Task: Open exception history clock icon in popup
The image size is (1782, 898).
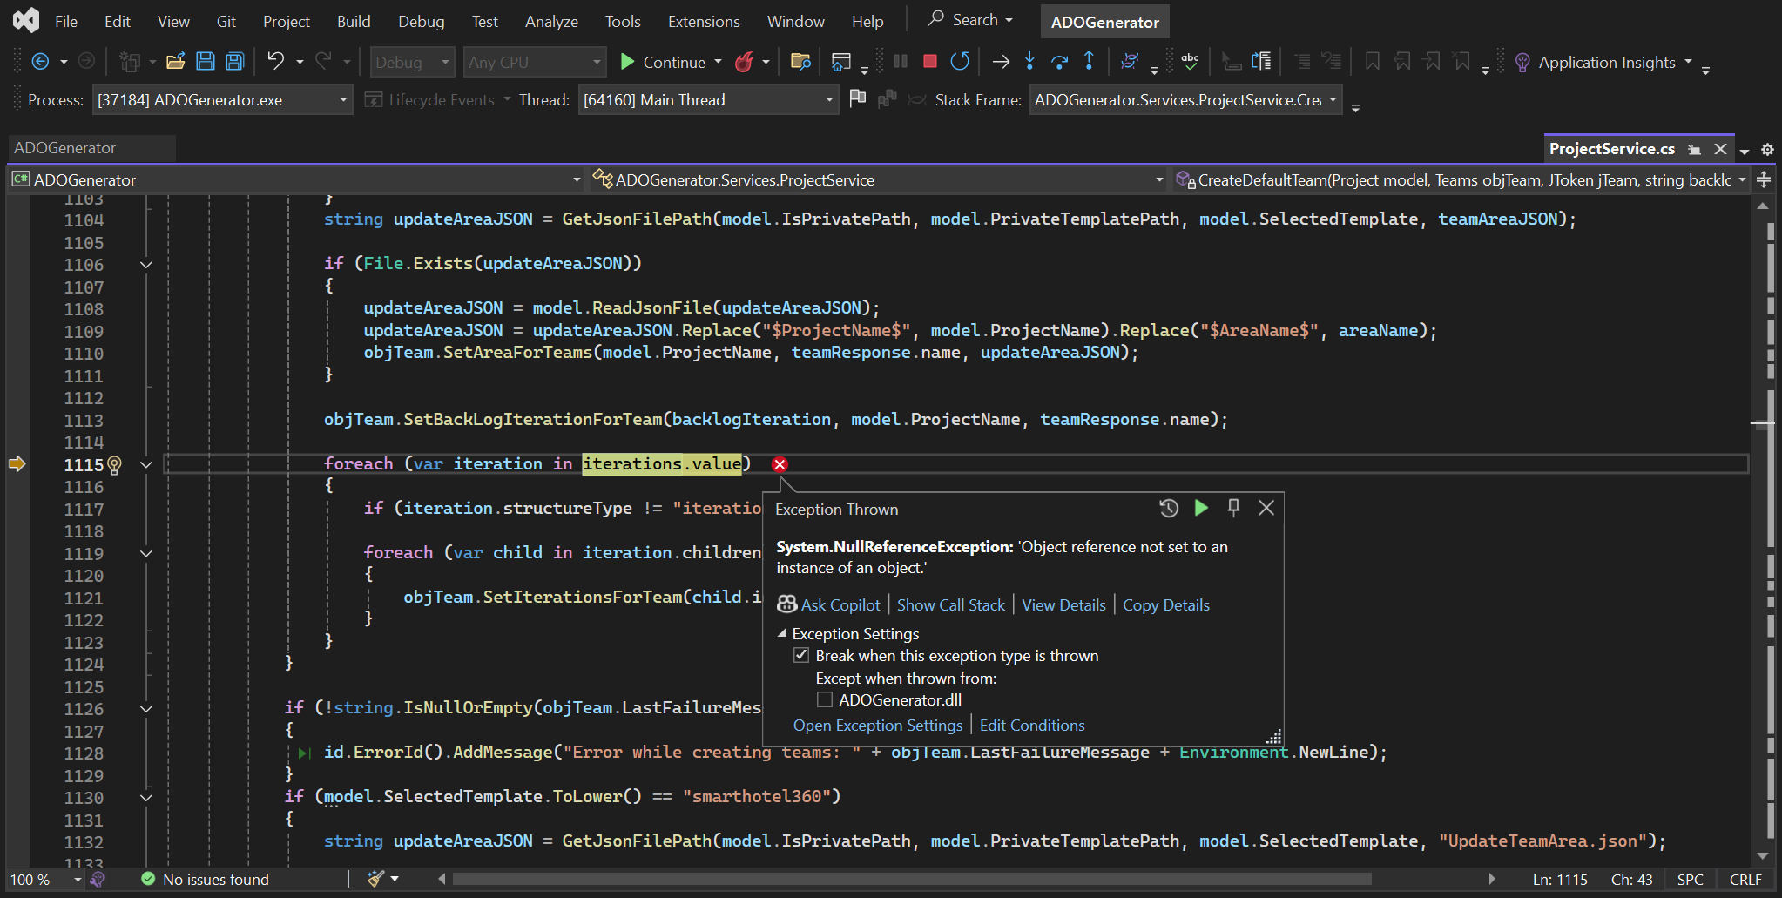Action: 1169,508
